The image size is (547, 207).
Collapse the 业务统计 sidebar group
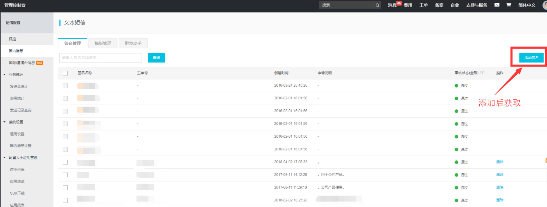click(4, 75)
